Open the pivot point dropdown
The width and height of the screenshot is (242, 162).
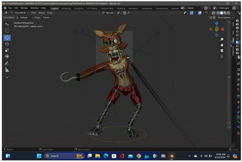pyautogui.click(x=119, y=13)
